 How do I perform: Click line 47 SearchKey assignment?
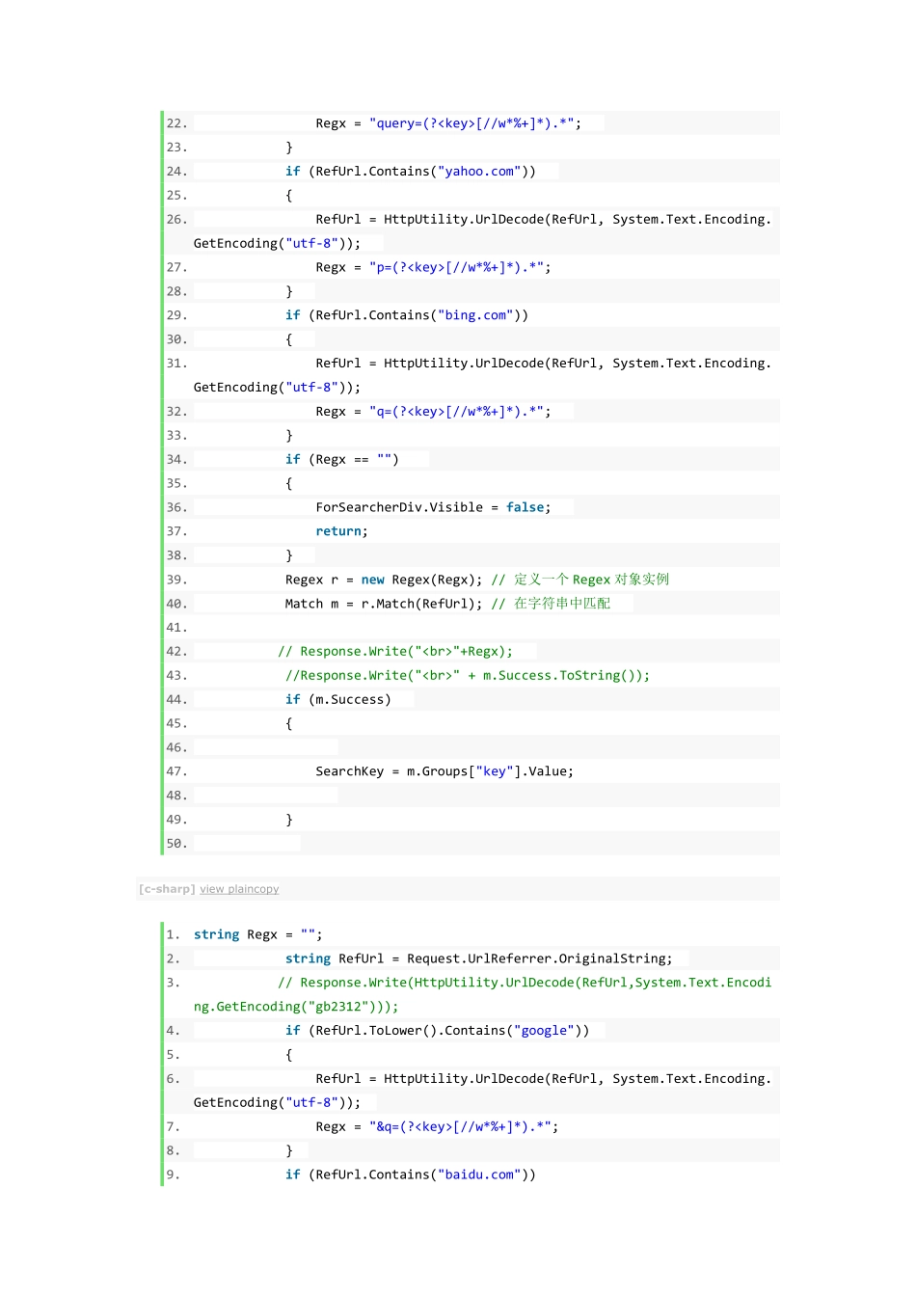[444, 771]
